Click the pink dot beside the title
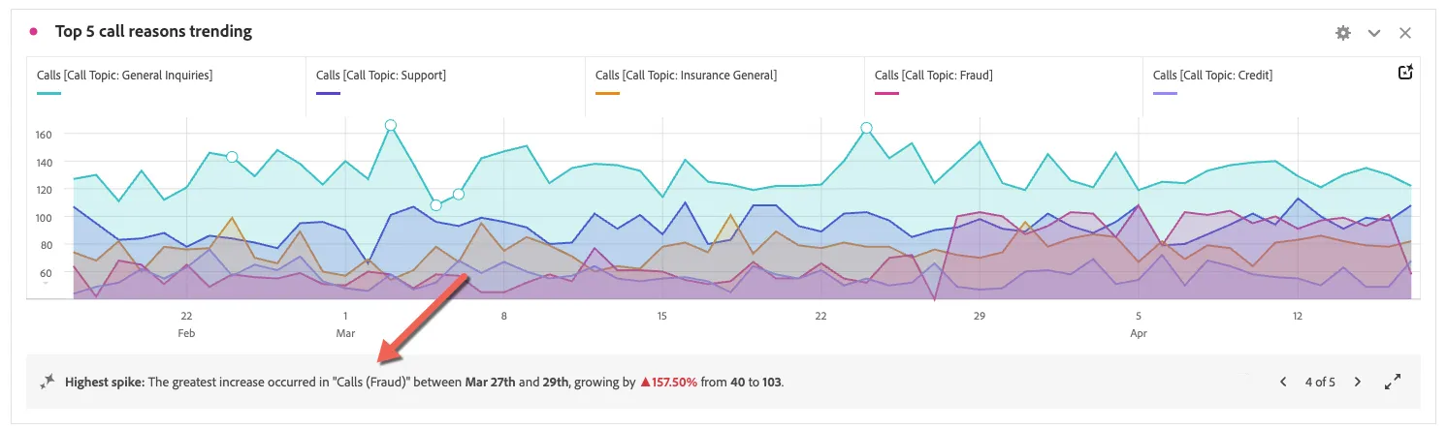This screenshot has height=430, width=1447. click(34, 32)
